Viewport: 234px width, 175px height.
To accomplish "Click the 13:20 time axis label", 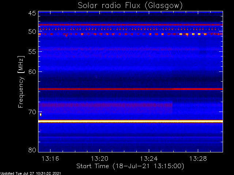I will point(99,159).
